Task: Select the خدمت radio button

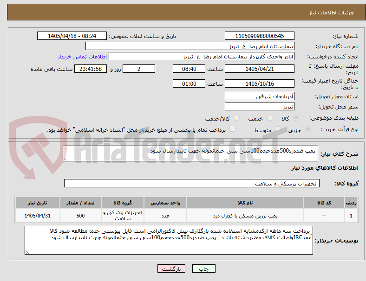Action: tap(270, 118)
